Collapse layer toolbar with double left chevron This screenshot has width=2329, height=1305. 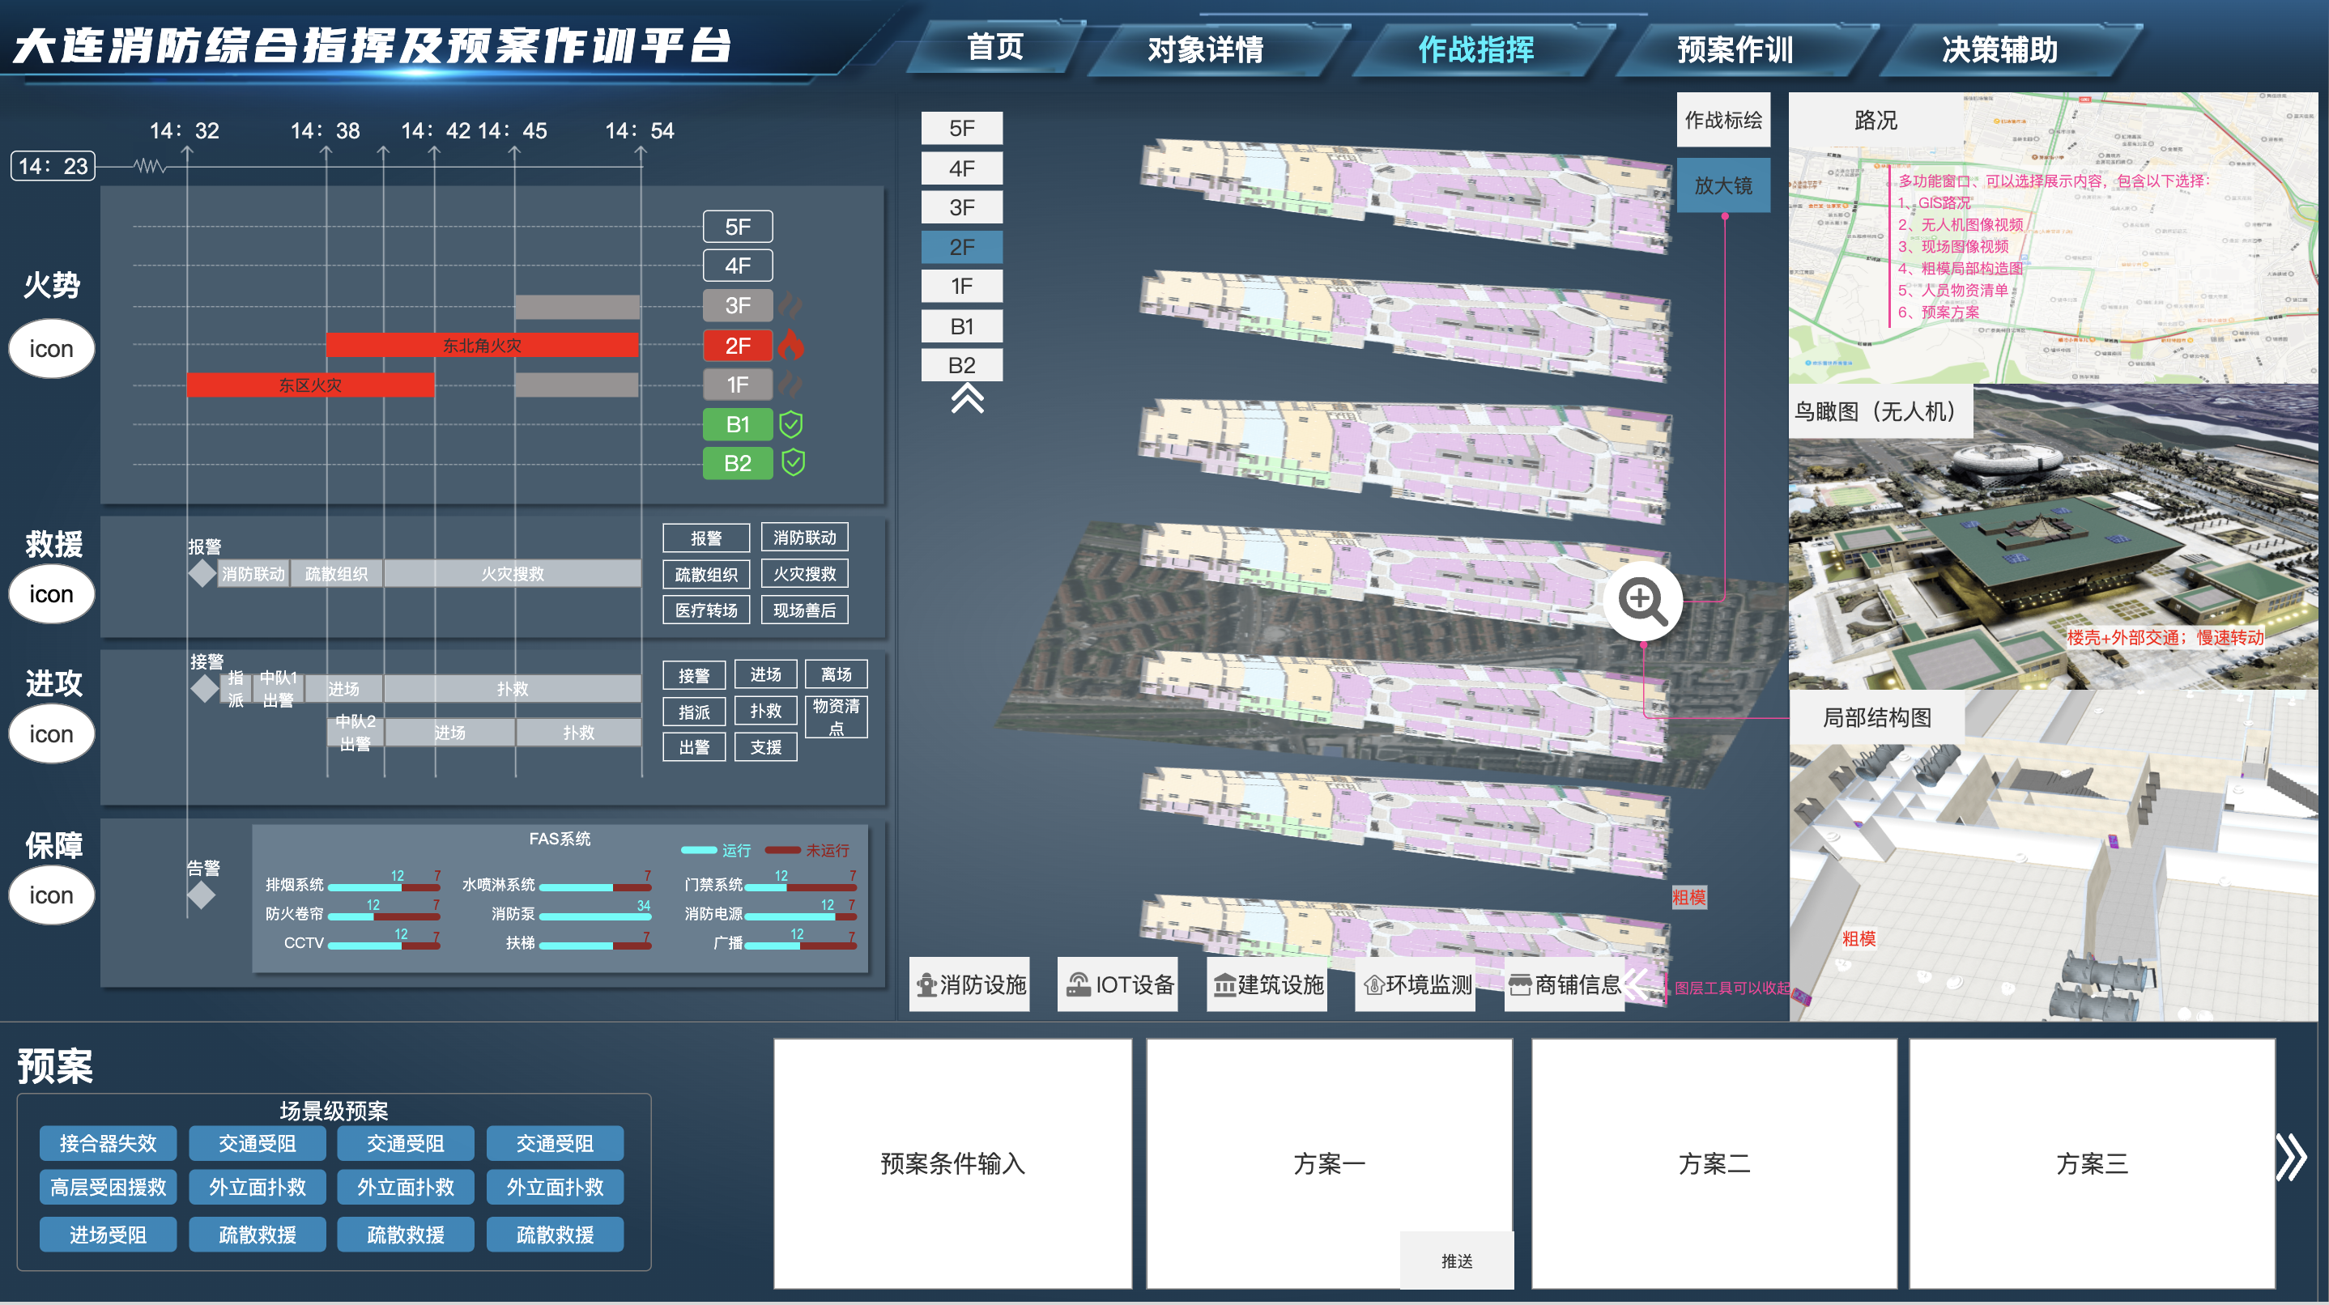click(1636, 984)
